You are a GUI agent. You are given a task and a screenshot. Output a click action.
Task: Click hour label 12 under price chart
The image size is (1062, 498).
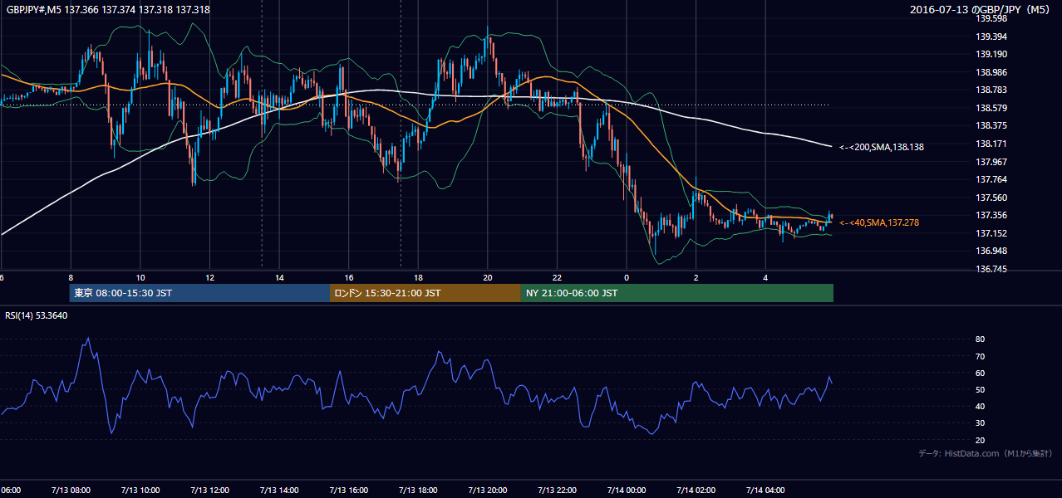[x=210, y=277]
